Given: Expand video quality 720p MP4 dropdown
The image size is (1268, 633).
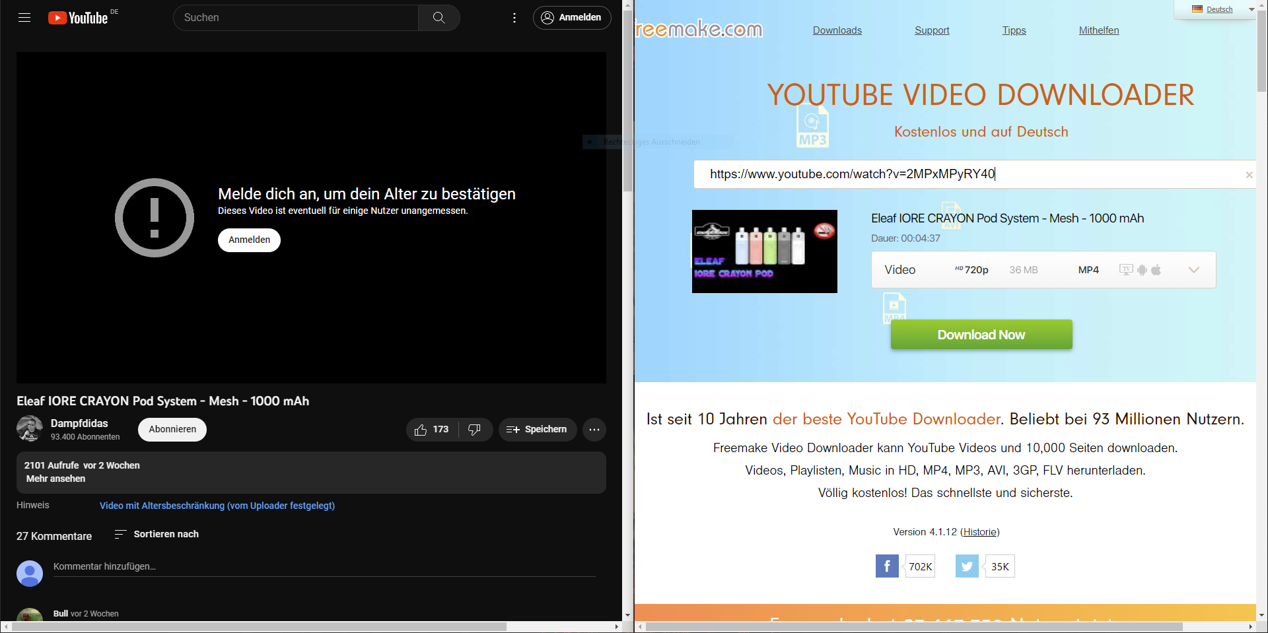Looking at the screenshot, I should click(x=1043, y=270).
